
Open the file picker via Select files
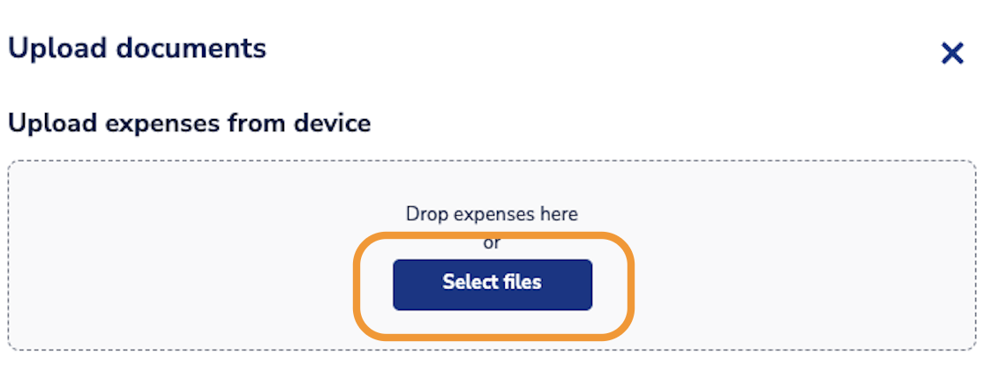[x=492, y=284]
